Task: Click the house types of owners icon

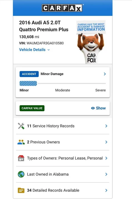Action: click(x=21, y=158)
